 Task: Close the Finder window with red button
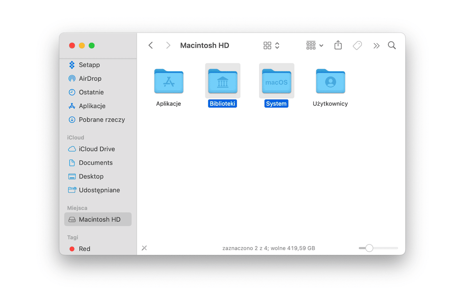[72, 45]
